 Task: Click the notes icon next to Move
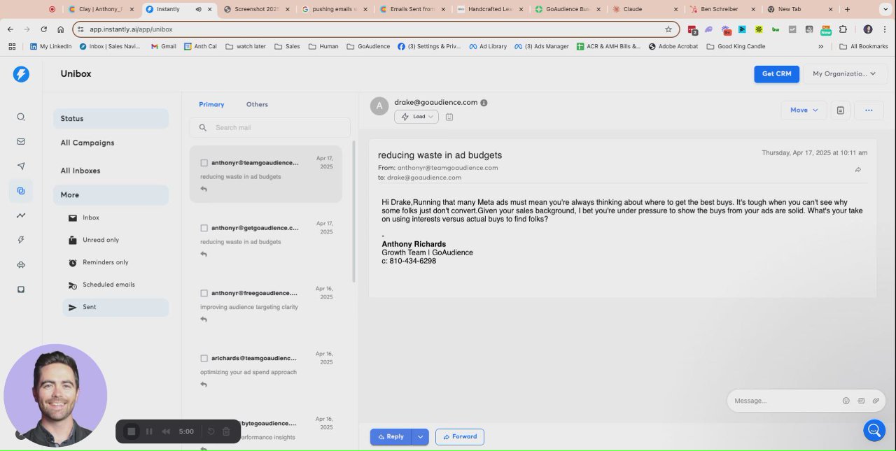pyautogui.click(x=841, y=110)
